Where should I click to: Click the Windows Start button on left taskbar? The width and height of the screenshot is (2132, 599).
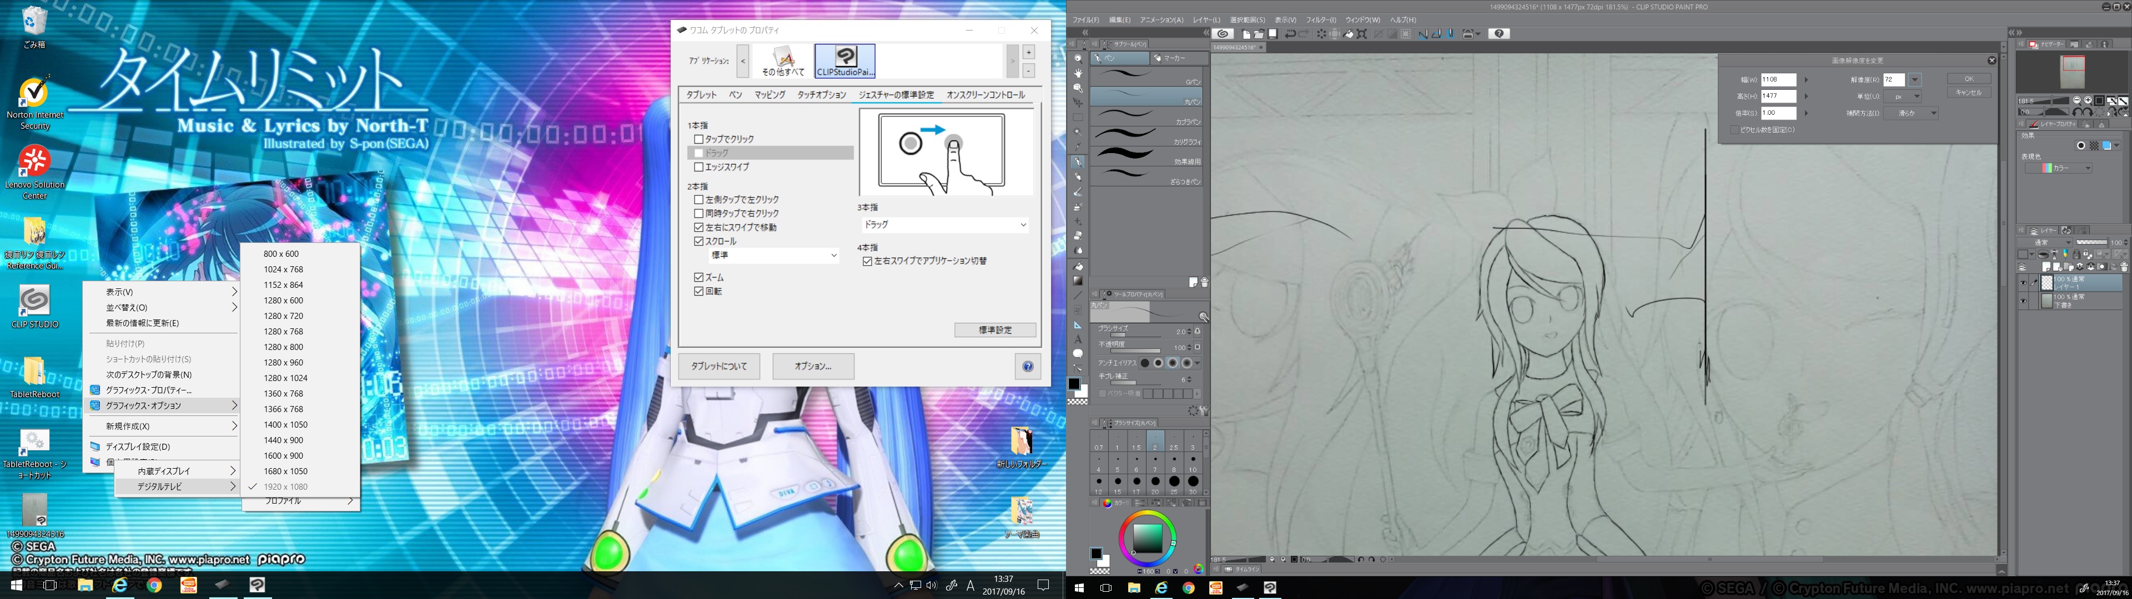point(16,585)
